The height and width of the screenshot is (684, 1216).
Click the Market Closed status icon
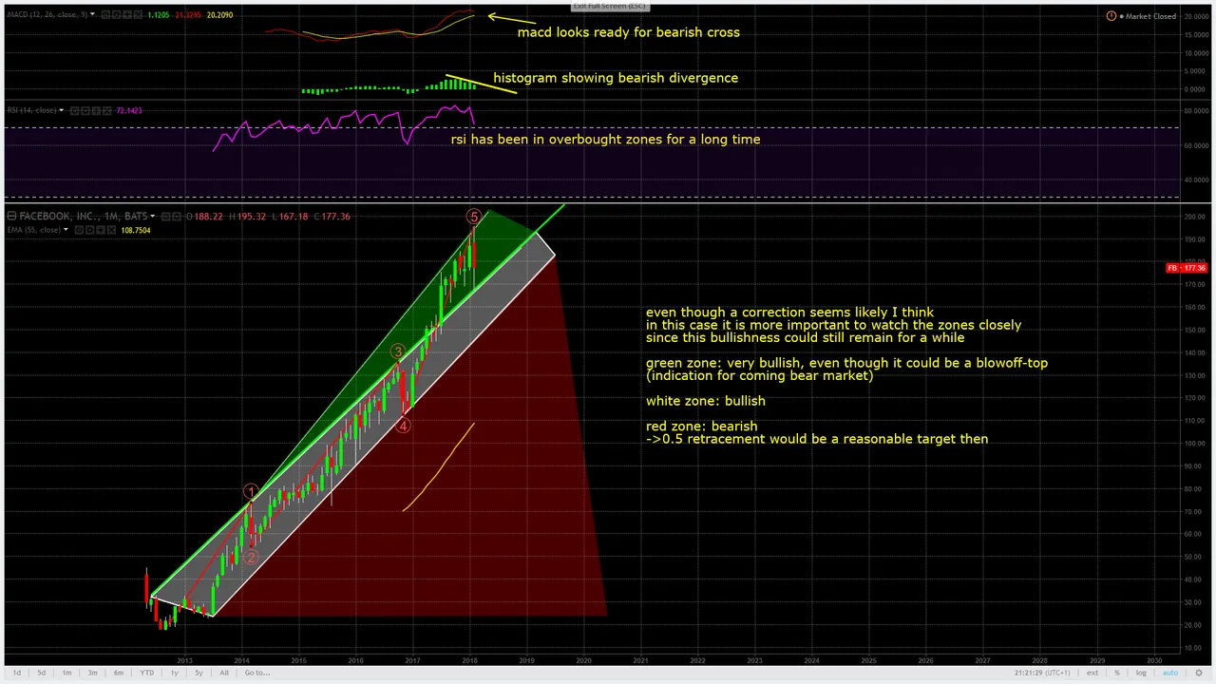pyautogui.click(x=1111, y=16)
